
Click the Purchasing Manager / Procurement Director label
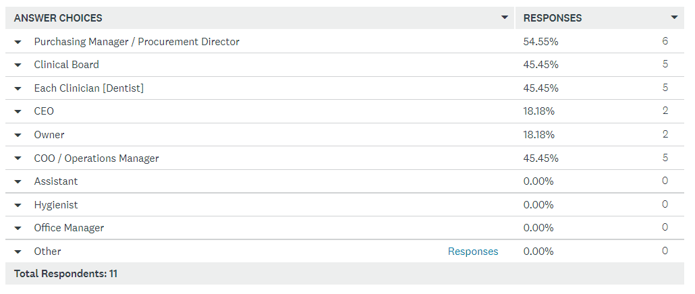(136, 42)
